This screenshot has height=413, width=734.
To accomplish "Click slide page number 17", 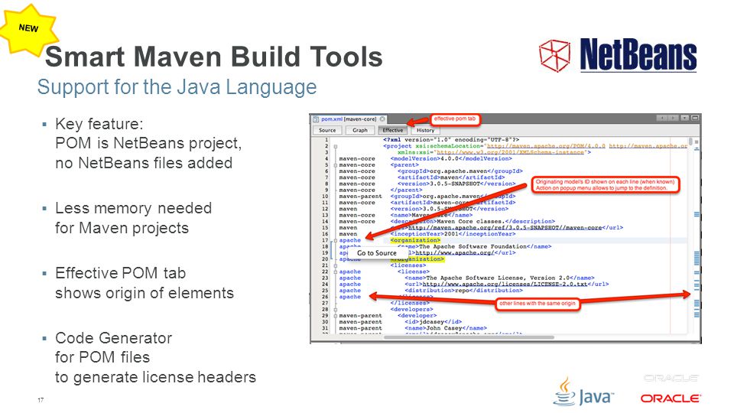I will [x=41, y=400].
